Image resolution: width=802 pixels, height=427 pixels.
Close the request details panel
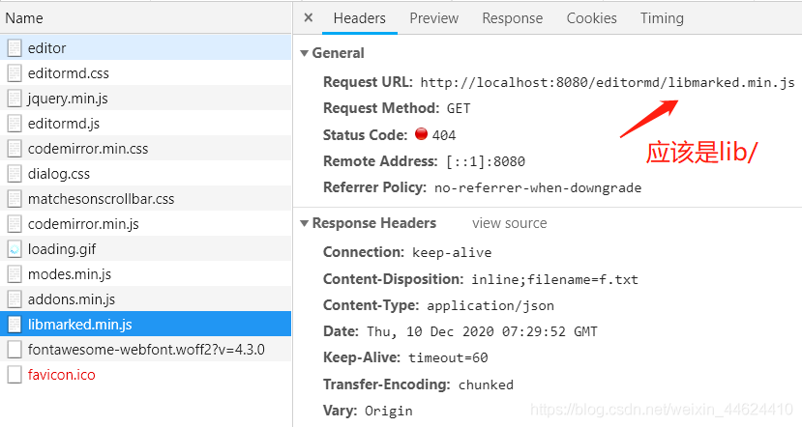[x=308, y=18]
